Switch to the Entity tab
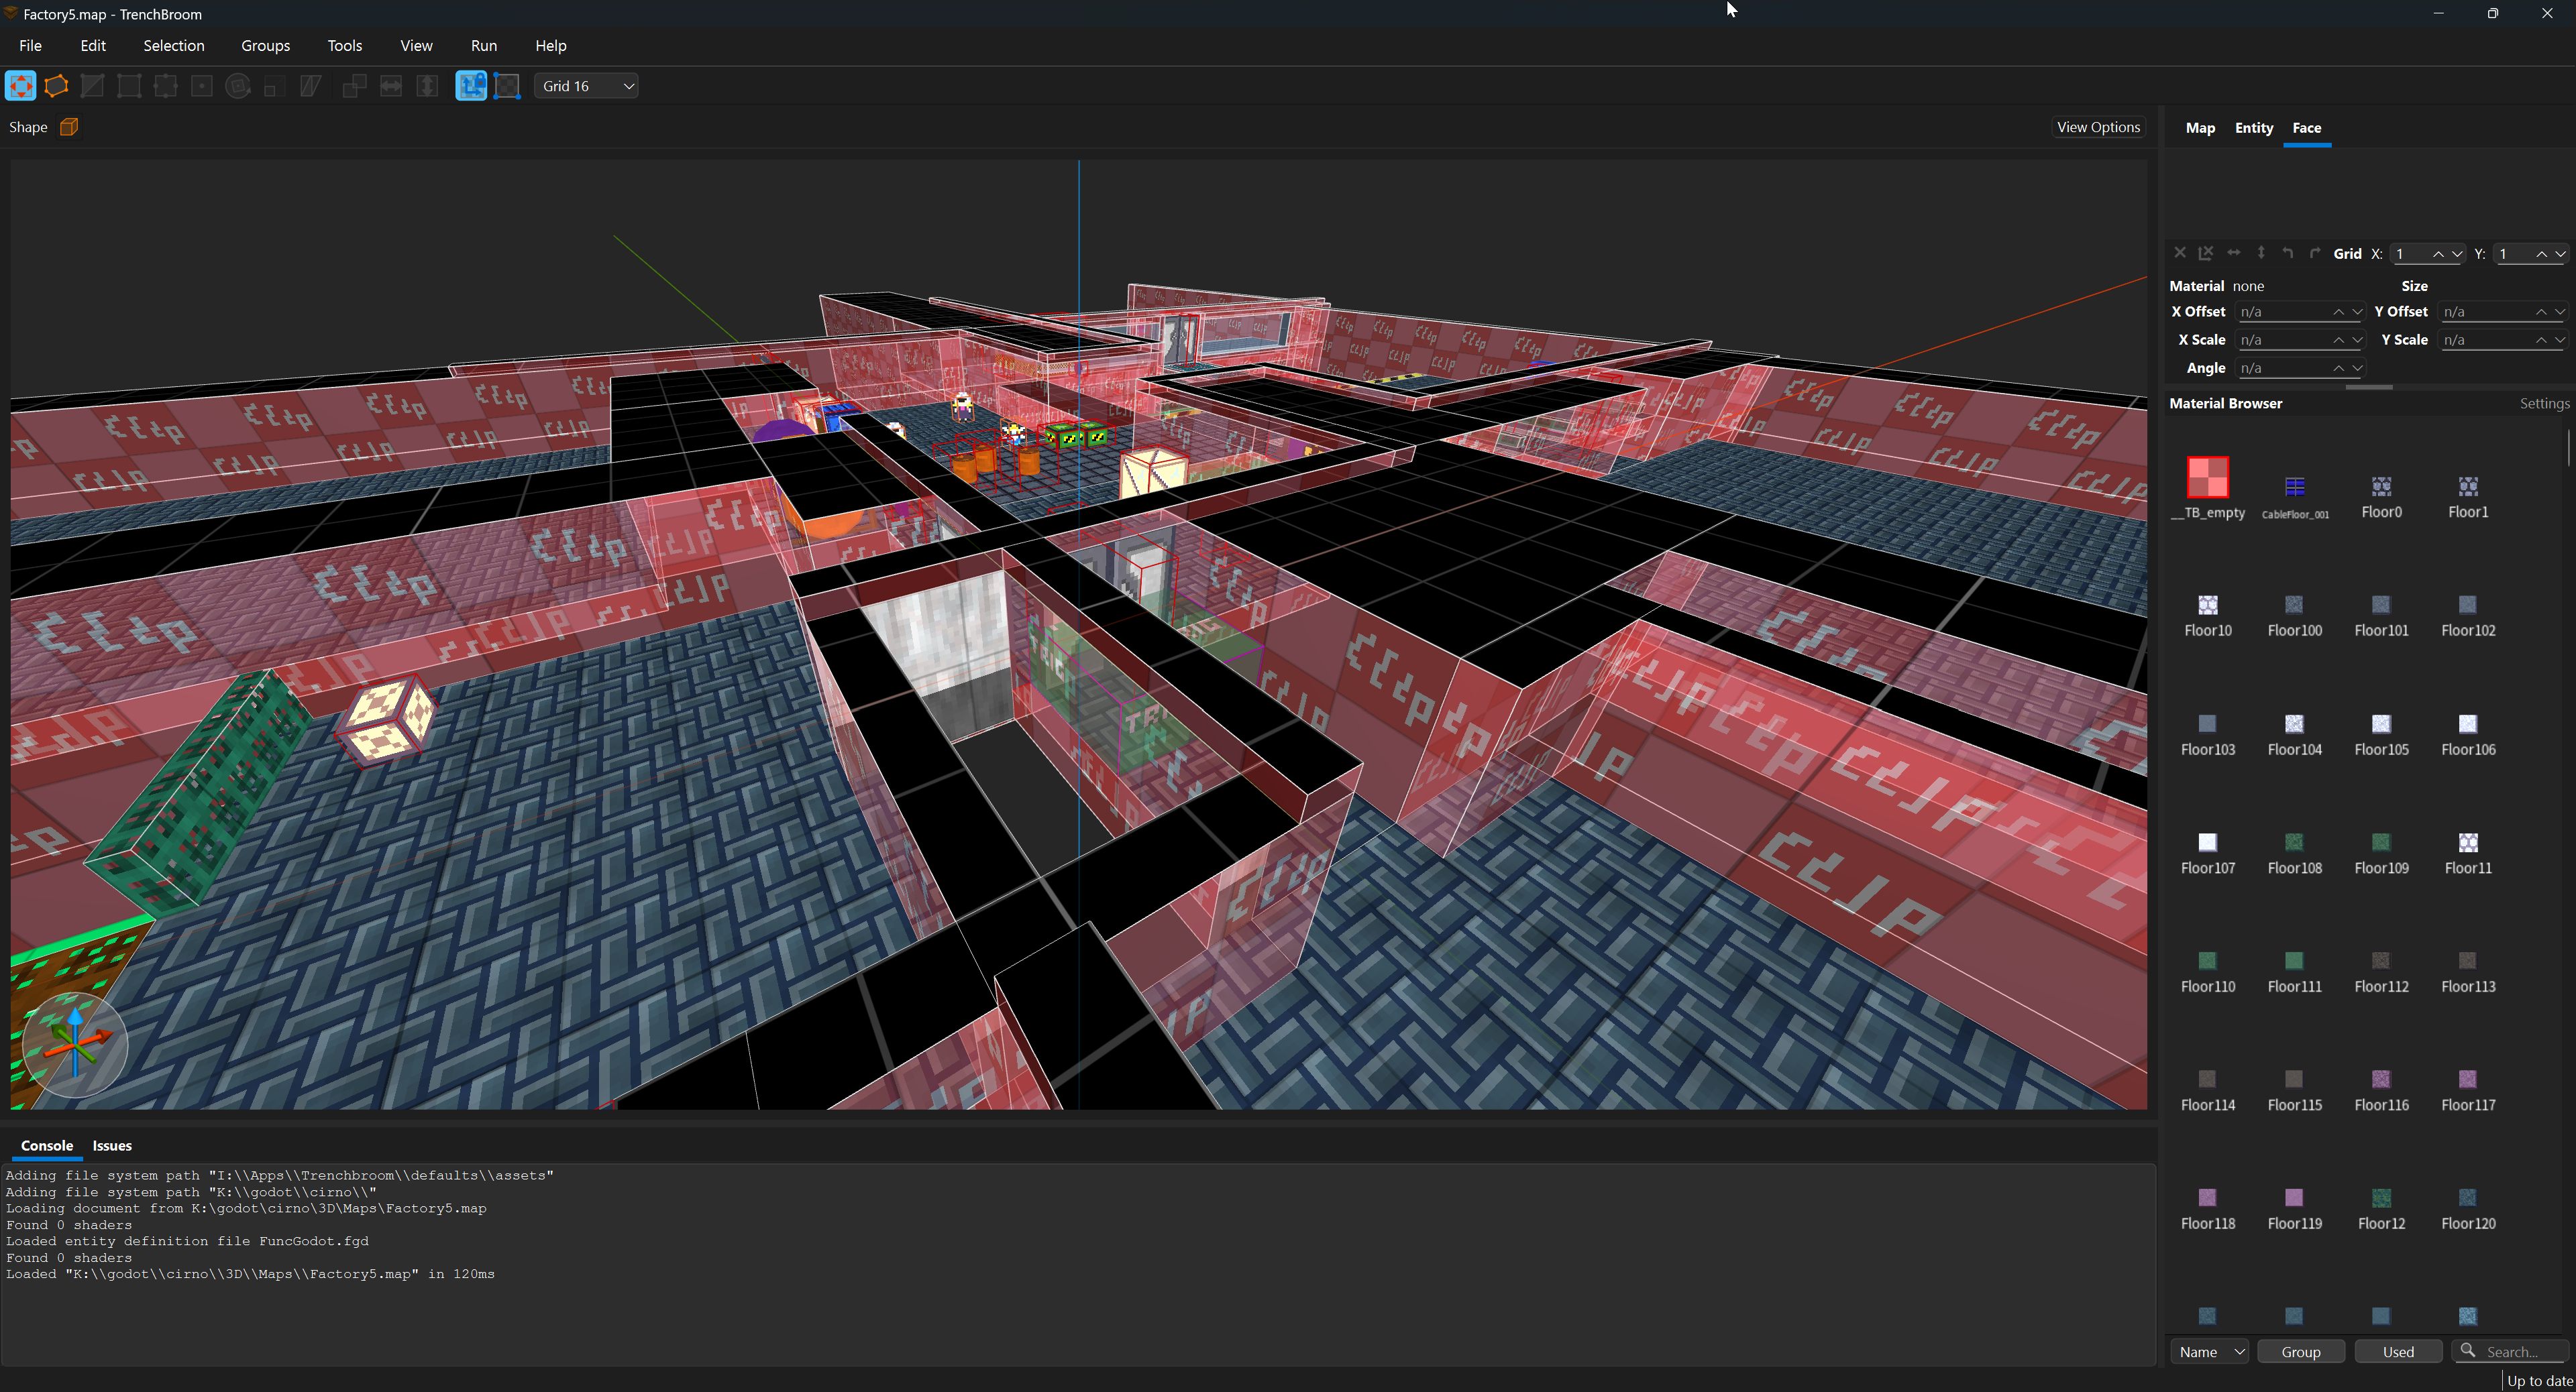Viewport: 2576px width, 1392px height. coord(2253,128)
